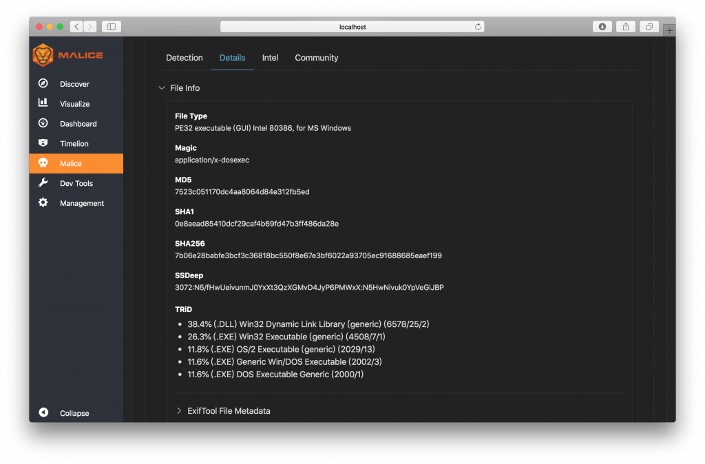Click the SHA256 heading label
705x464 pixels.
point(190,243)
